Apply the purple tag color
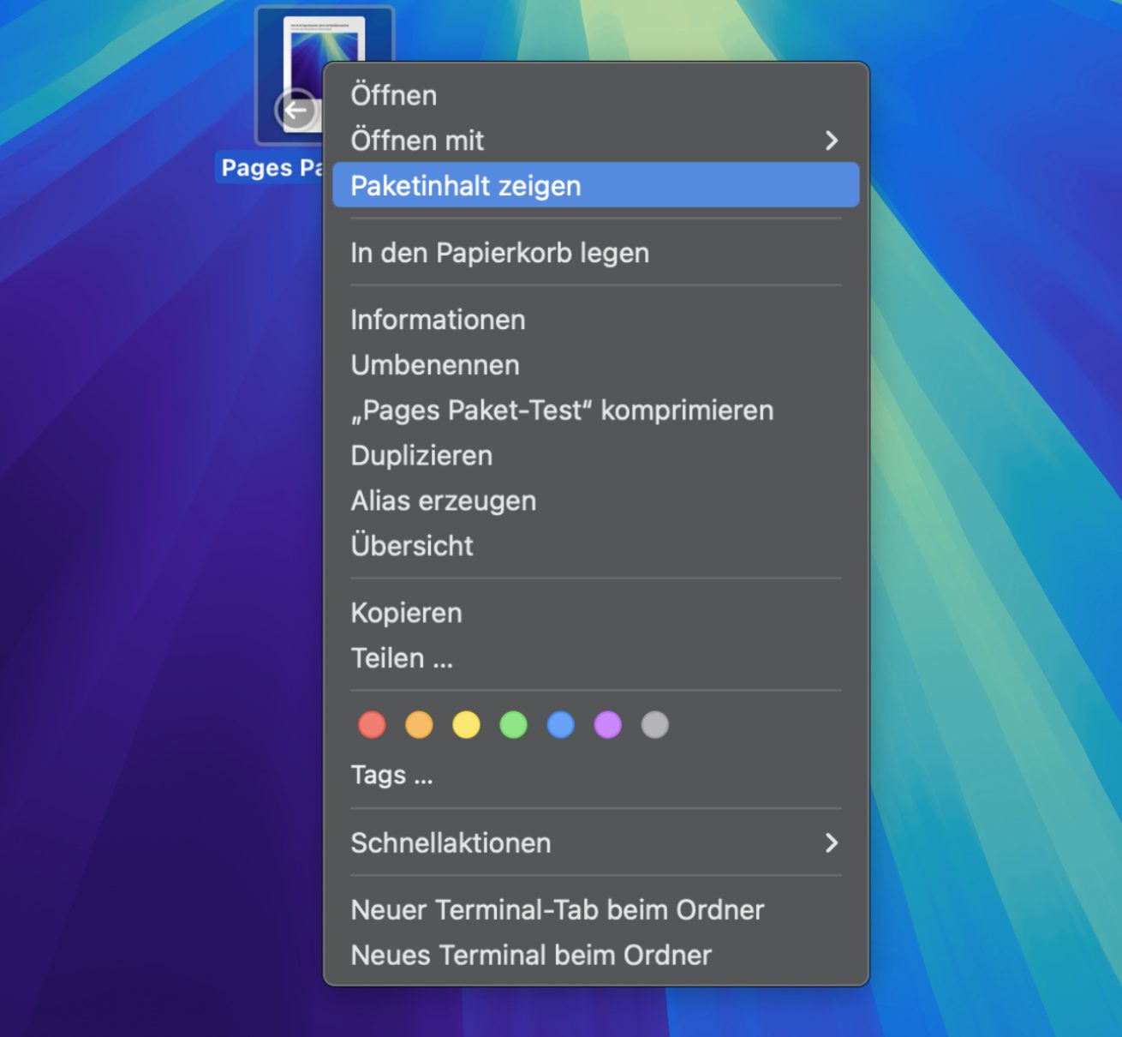The height and width of the screenshot is (1037, 1122). pyautogui.click(x=607, y=725)
